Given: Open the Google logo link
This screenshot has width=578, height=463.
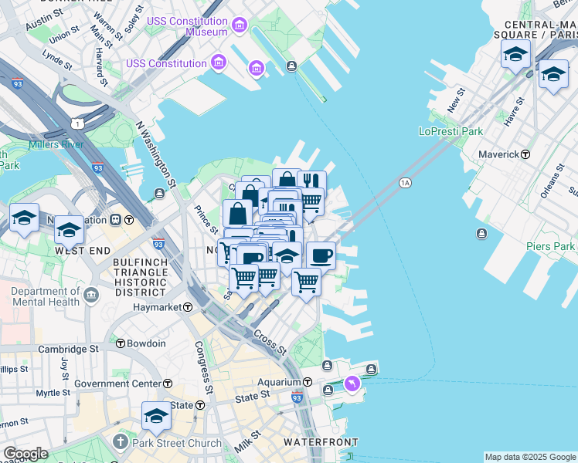Looking at the screenshot, I should [25, 455].
